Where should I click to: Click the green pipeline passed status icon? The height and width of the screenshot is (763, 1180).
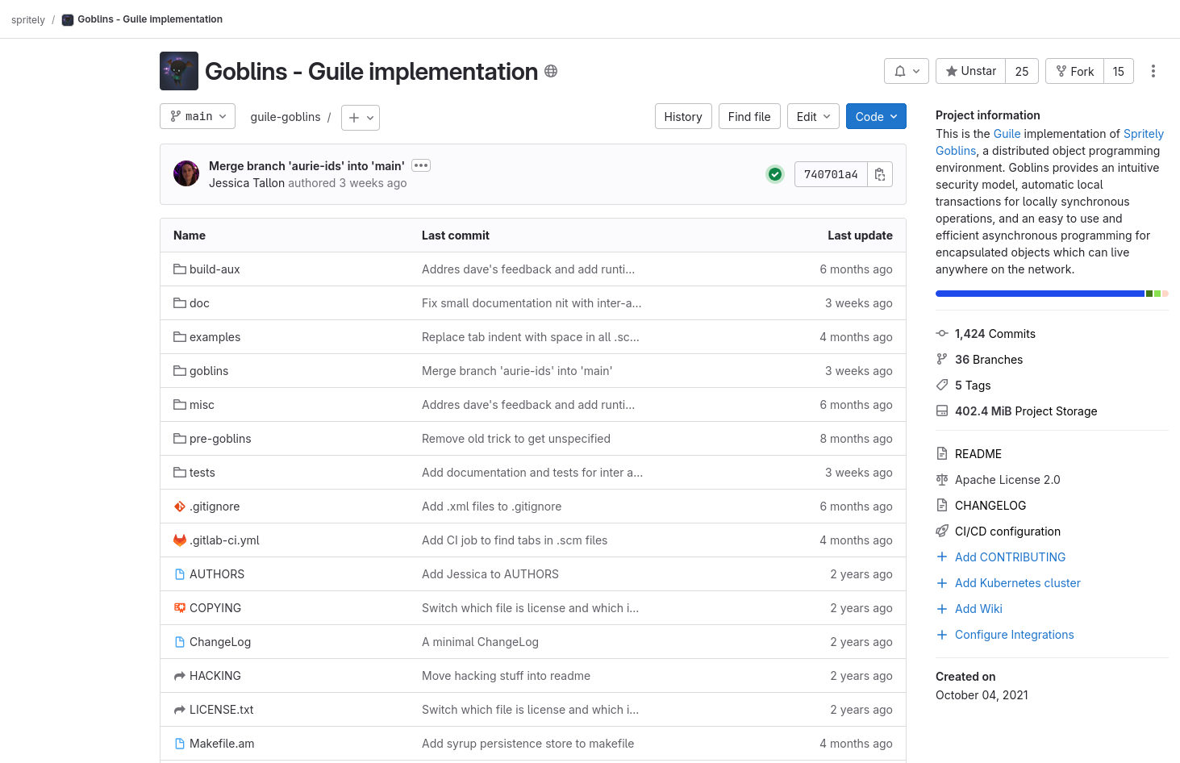pos(775,174)
